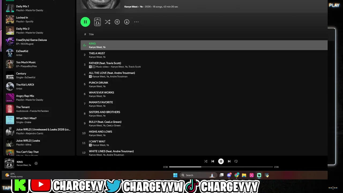Screen dimensions: 343x193
Task: Select WHATEVER WORKS track row
Action: (x=204, y=94)
